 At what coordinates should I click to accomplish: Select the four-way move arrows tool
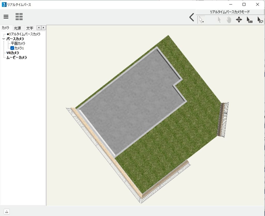(x=239, y=20)
